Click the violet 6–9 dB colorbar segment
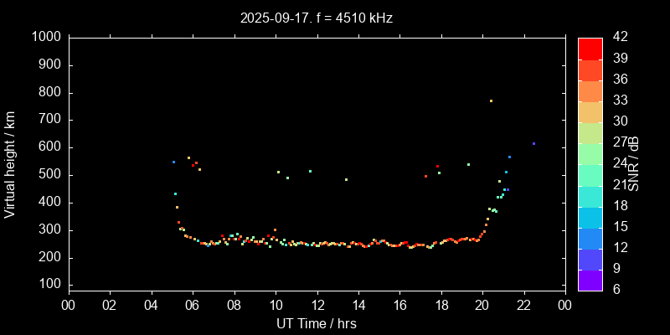 click(590, 280)
